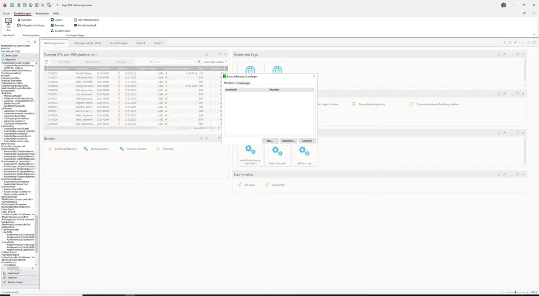Select Lastschriften bearbeiten in navigation tree

pyautogui.click(x=16, y=134)
